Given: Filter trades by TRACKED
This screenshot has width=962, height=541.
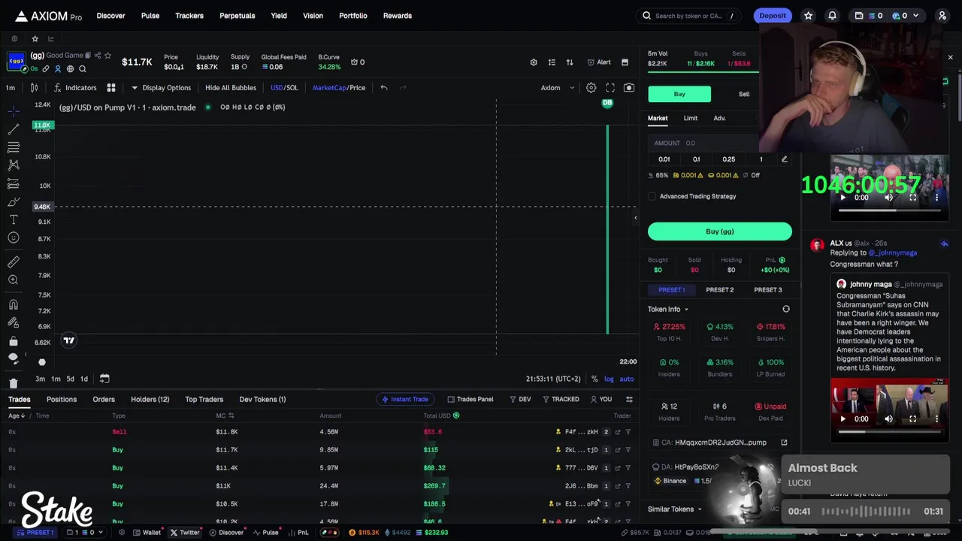Looking at the screenshot, I should click(560, 400).
